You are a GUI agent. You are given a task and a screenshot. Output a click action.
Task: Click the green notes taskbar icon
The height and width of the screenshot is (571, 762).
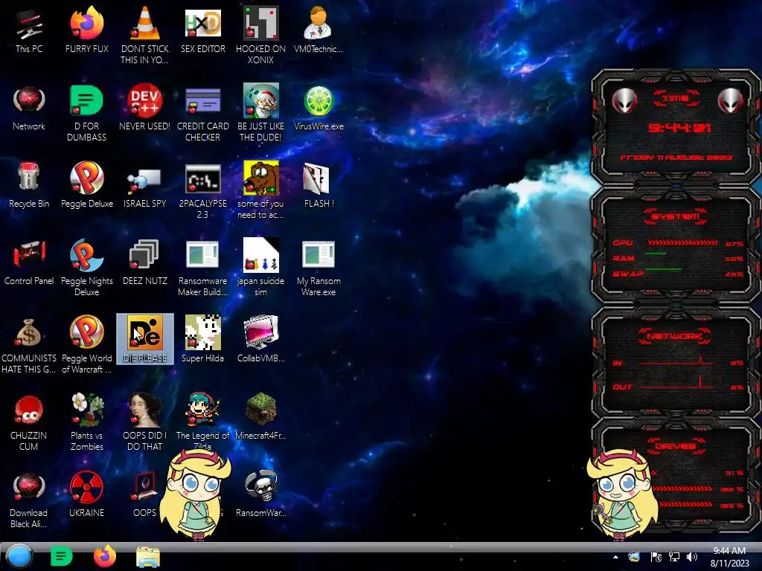pos(61,556)
